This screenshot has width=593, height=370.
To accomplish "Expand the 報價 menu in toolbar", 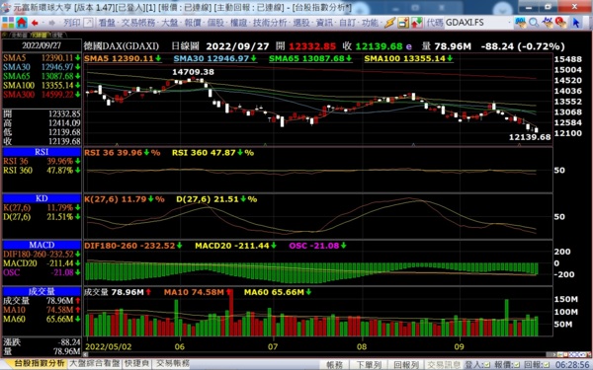I will pyautogui.click(x=193, y=23).
